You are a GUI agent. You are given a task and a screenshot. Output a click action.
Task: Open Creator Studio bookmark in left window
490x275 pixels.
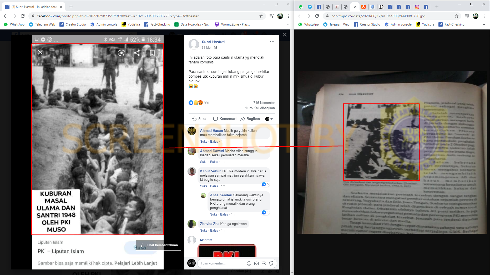73,24
